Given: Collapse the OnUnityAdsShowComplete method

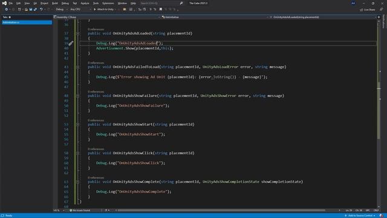Looking at the screenshot, I should click(x=78, y=182).
